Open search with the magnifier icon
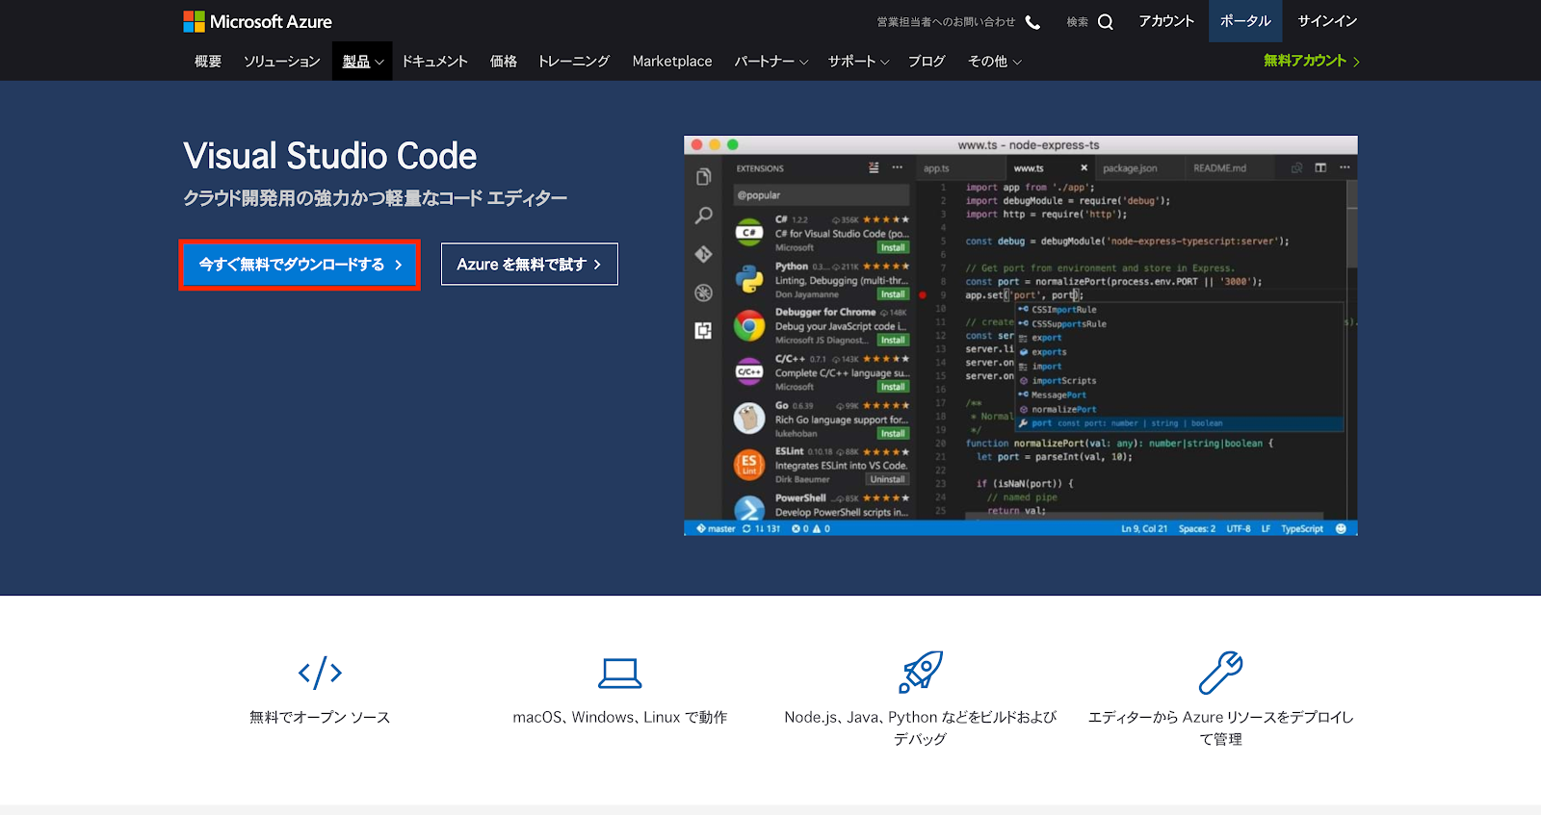1541x815 pixels. pos(1106,22)
